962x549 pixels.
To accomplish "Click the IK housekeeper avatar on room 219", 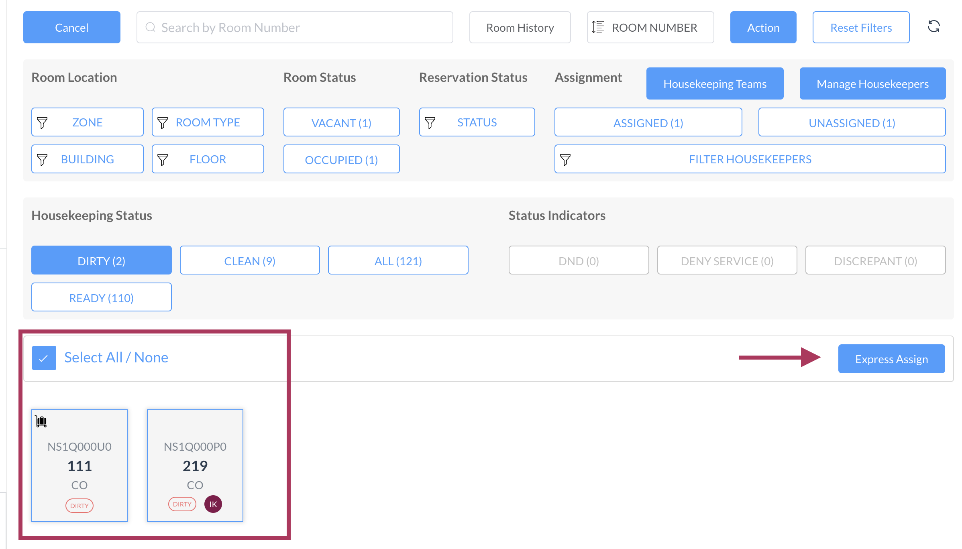I will coord(213,504).
